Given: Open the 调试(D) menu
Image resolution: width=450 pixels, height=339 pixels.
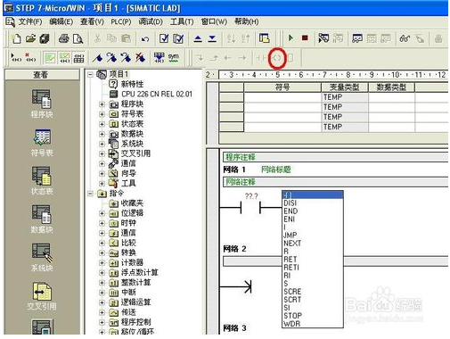Looking at the screenshot, I should 151,21.
